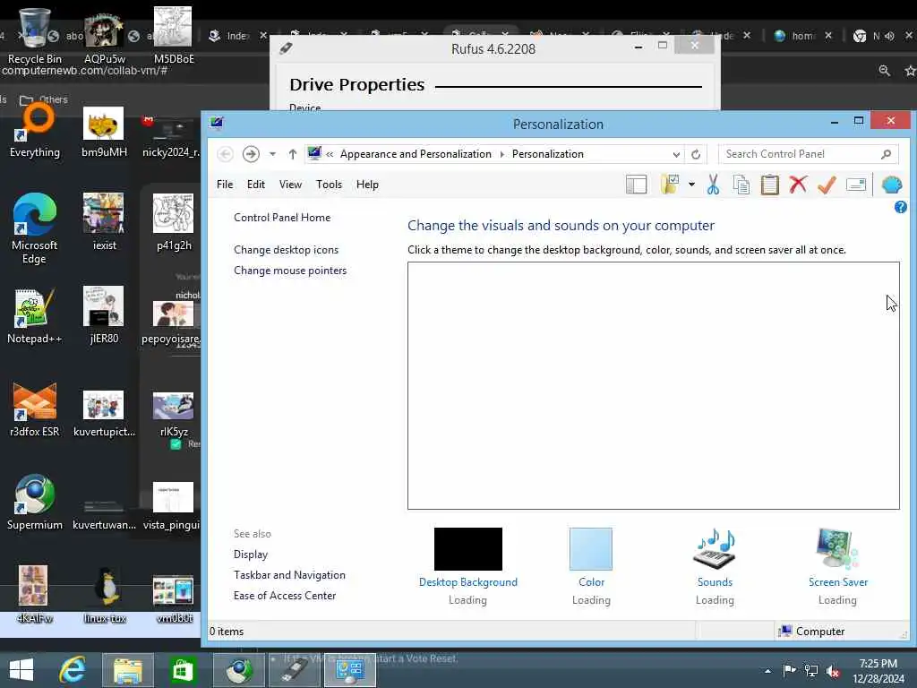The height and width of the screenshot is (688, 917).
Task: Click Appearance and Personalization in breadcrumb
Action: click(x=416, y=154)
